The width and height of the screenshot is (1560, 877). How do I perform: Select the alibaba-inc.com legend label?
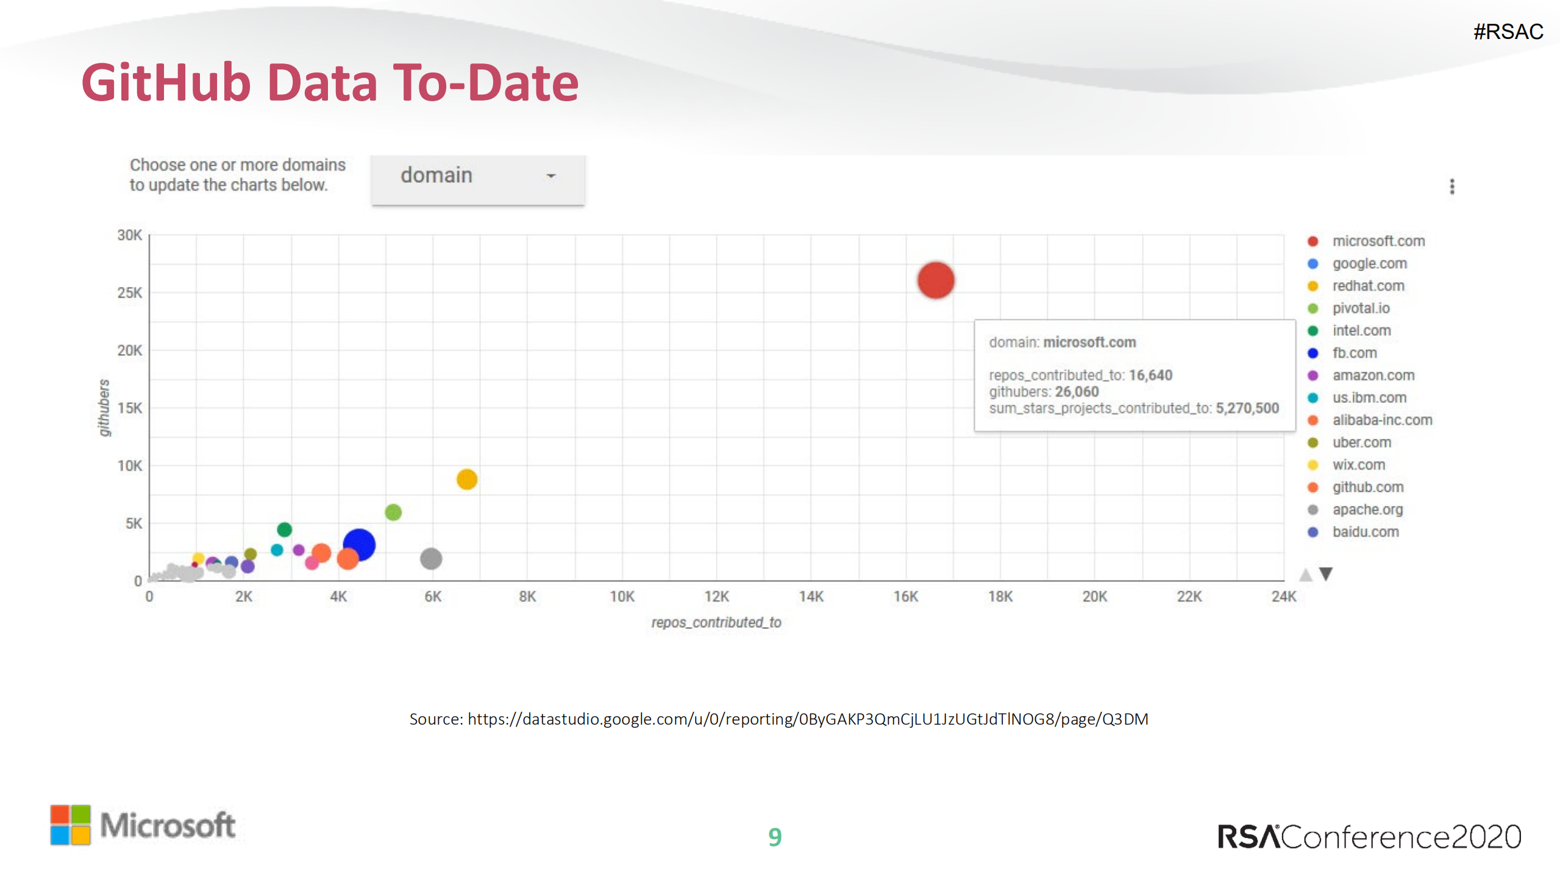click(x=1381, y=420)
